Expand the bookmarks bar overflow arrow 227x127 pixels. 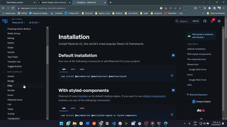203,13
